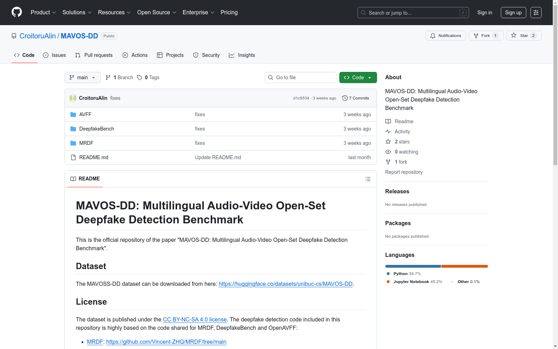Open the README.md file name link
This screenshot has width=558, height=349.
[x=94, y=157]
